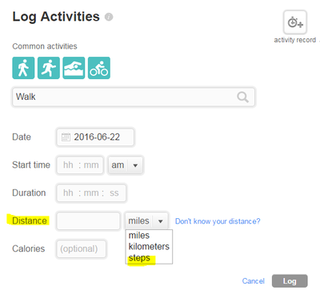Open the calendar icon in Date field

click(66, 137)
